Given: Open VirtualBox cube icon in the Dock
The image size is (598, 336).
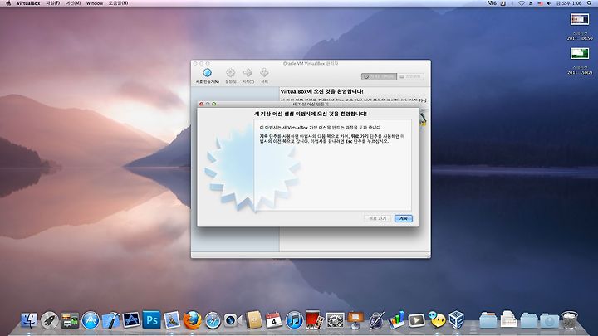Looking at the screenshot, I should pos(457,319).
